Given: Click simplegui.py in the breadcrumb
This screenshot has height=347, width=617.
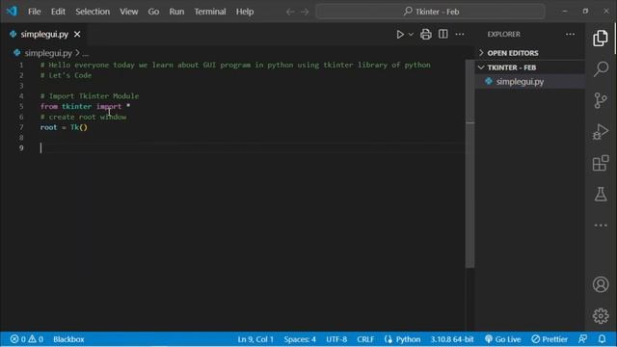Looking at the screenshot, I should coord(48,53).
